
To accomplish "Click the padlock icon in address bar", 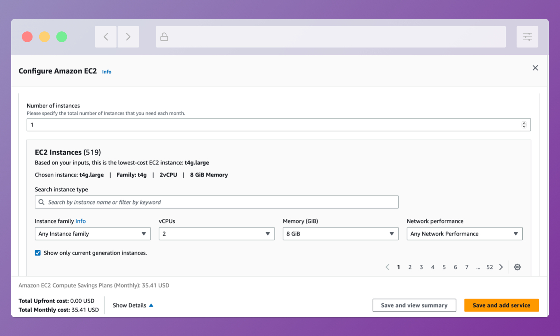I will [x=164, y=37].
